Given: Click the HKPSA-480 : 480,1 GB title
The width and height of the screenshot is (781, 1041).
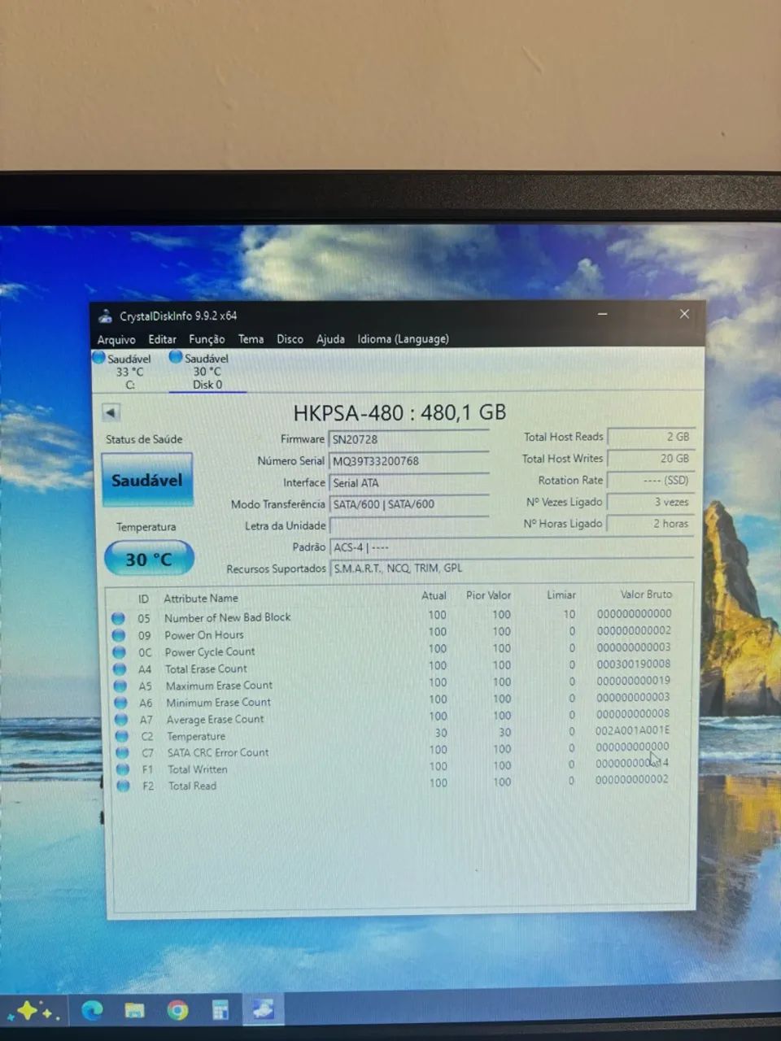Looking at the screenshot, I should click(x=399, y=413).
